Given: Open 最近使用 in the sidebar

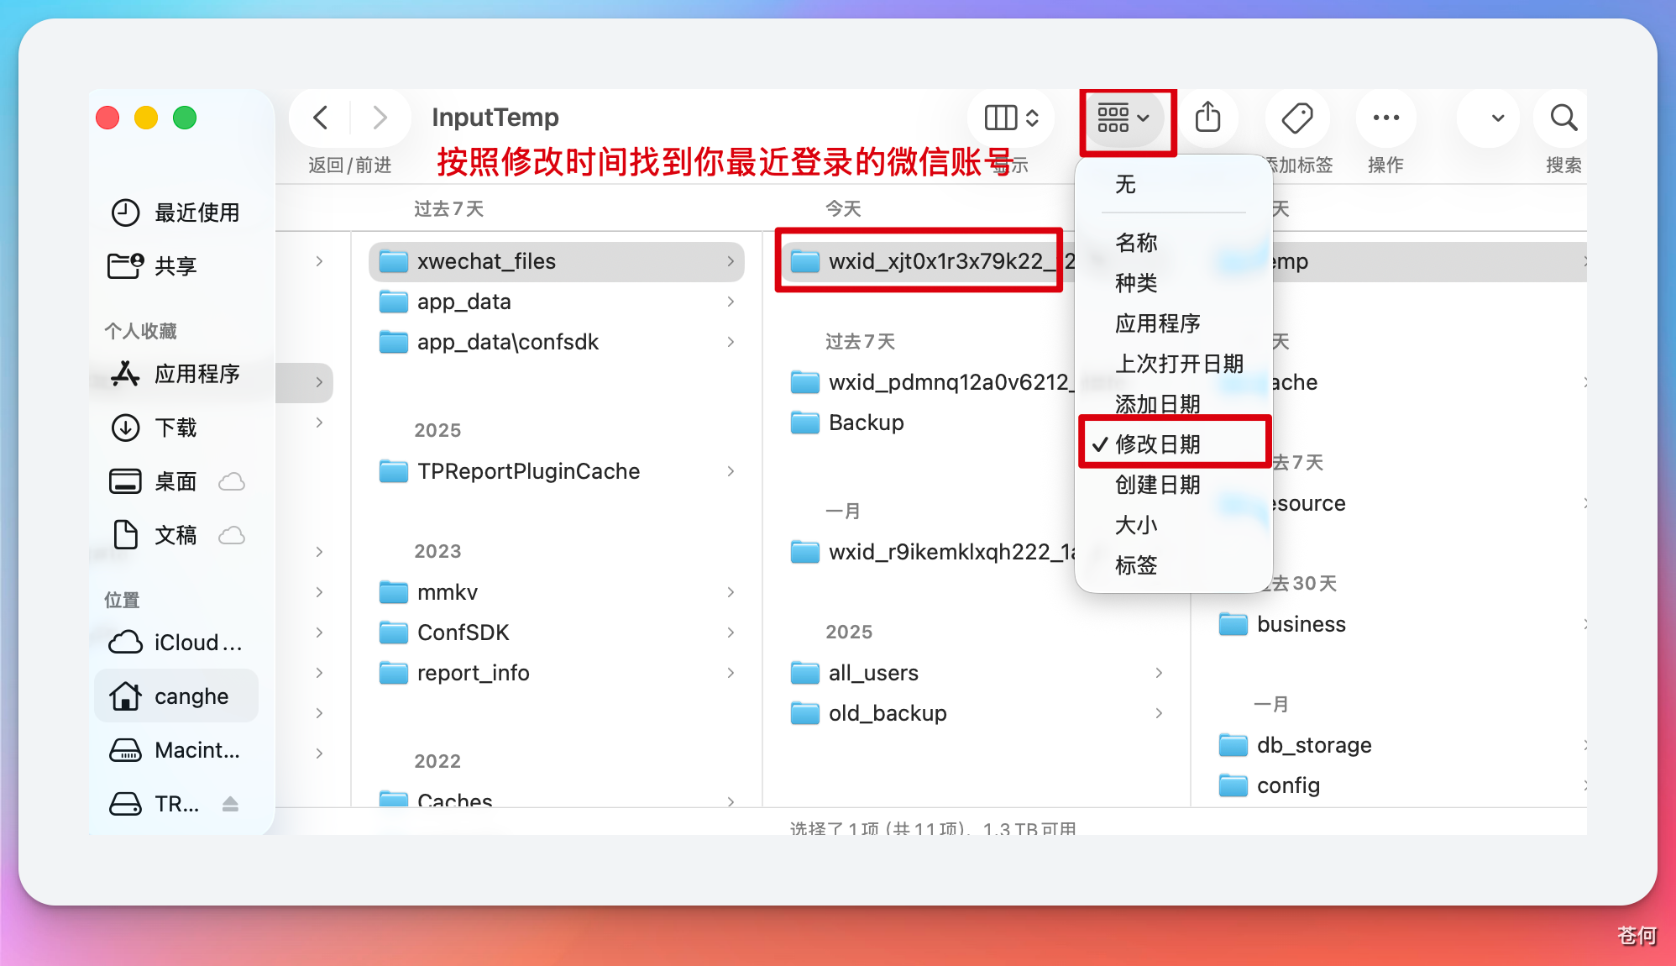Looking at the screenshot, I should [175, 213].
